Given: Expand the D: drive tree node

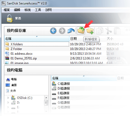Looking at the screenshot, I should coord(8,102).
